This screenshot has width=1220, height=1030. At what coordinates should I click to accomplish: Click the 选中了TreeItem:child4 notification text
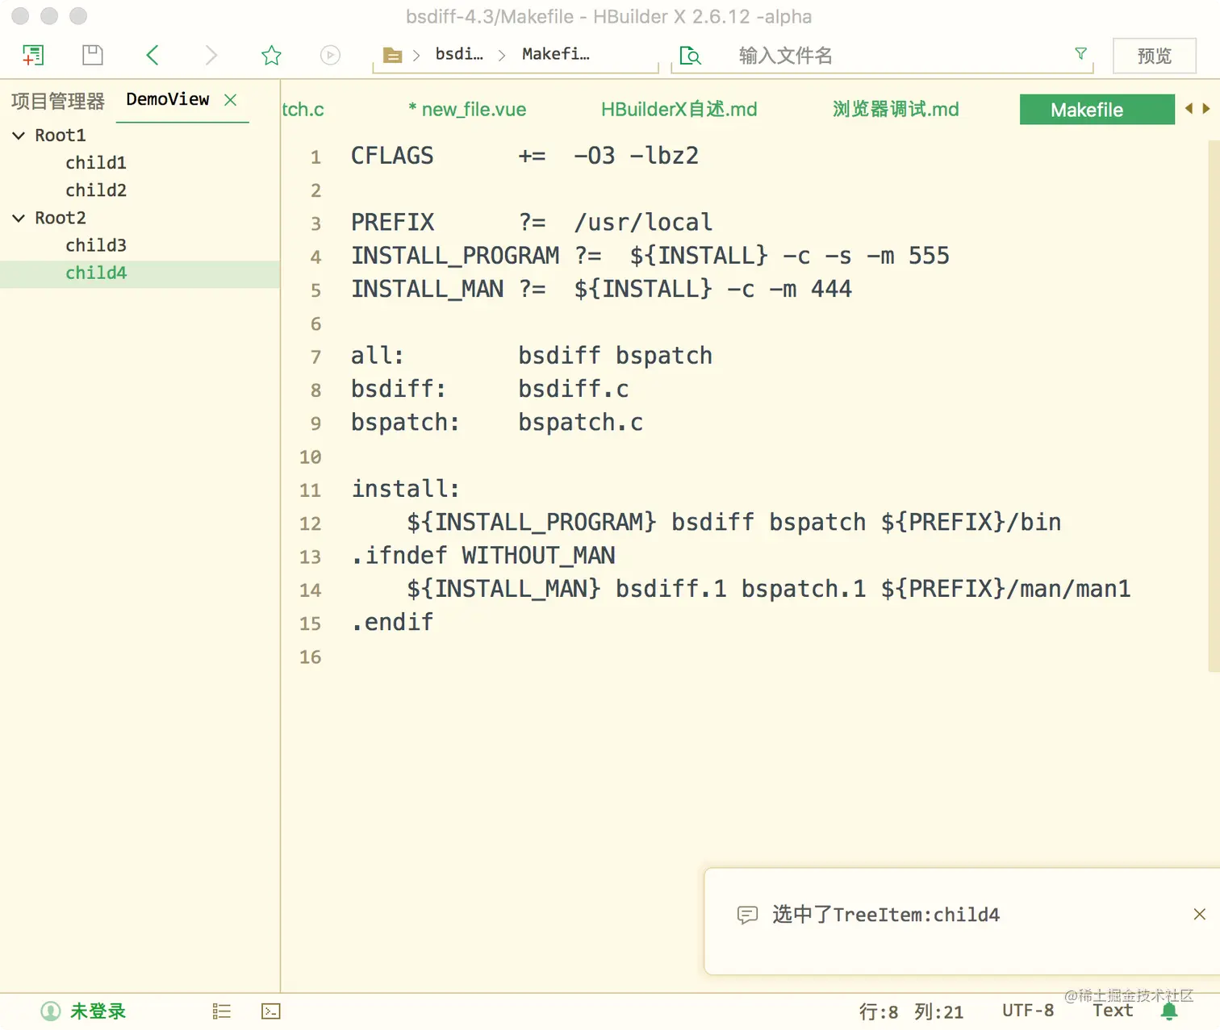click(x=886, y=915)
